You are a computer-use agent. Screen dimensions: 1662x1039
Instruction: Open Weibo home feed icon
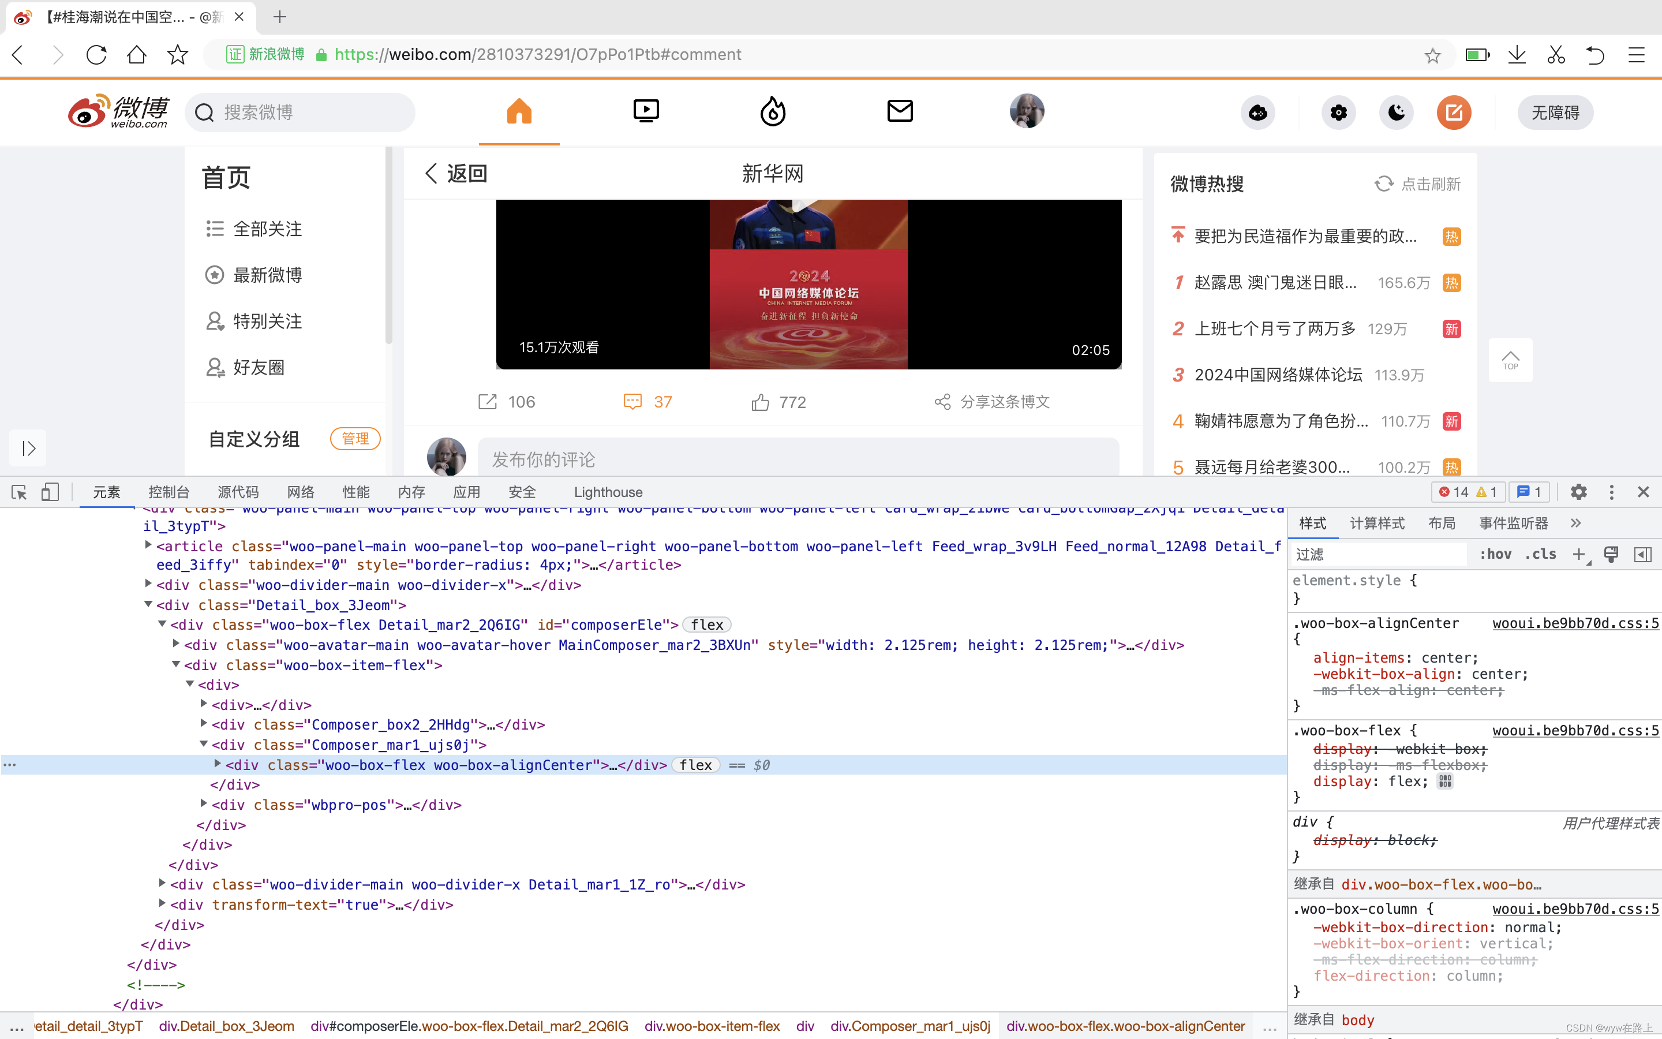(519, 111)
